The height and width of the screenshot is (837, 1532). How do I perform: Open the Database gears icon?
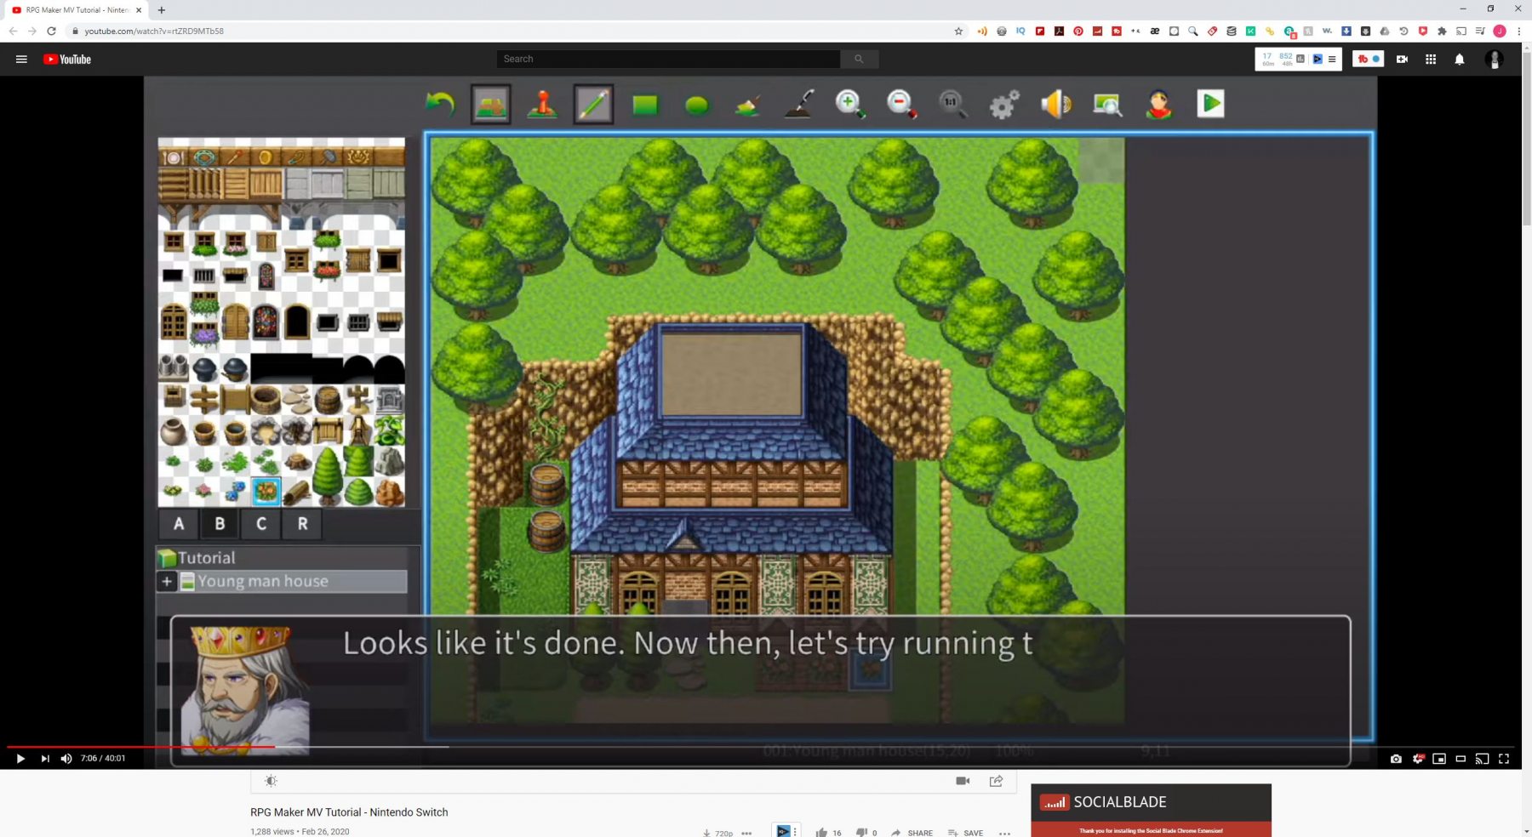[1004, 105]
